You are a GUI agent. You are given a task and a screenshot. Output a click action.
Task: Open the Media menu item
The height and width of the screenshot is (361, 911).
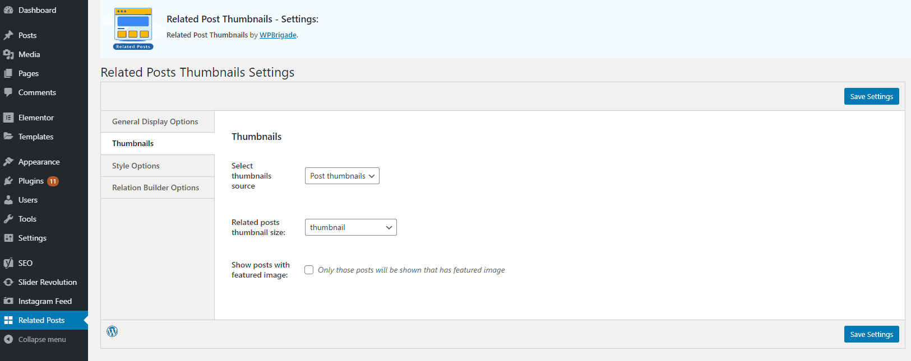point(44,54)
